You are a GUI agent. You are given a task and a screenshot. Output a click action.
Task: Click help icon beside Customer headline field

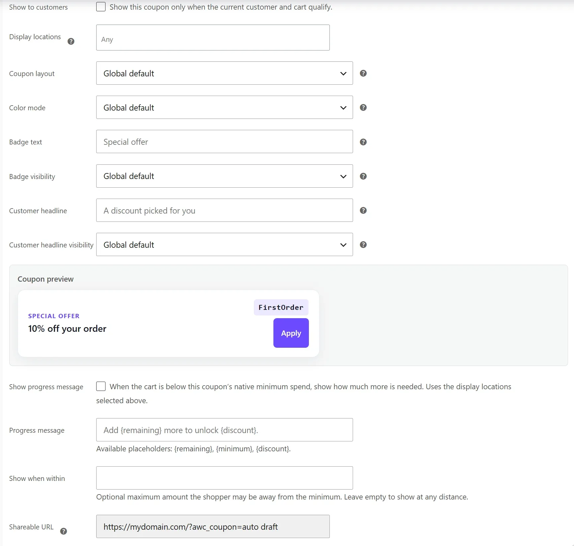363,211
